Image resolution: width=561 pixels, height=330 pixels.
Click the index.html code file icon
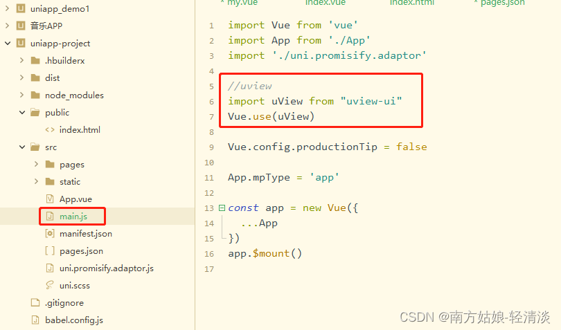(50, 130)
